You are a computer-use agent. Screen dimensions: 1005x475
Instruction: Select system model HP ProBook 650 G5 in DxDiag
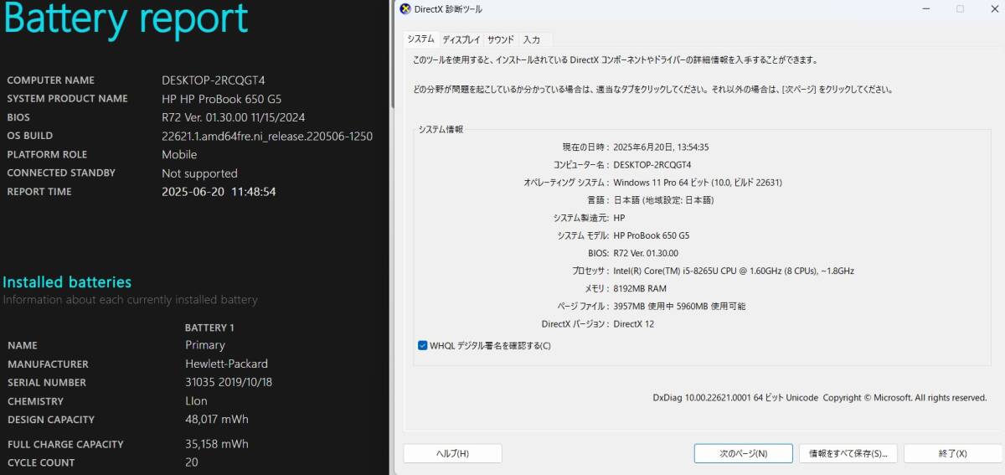(x=652, y=235)
